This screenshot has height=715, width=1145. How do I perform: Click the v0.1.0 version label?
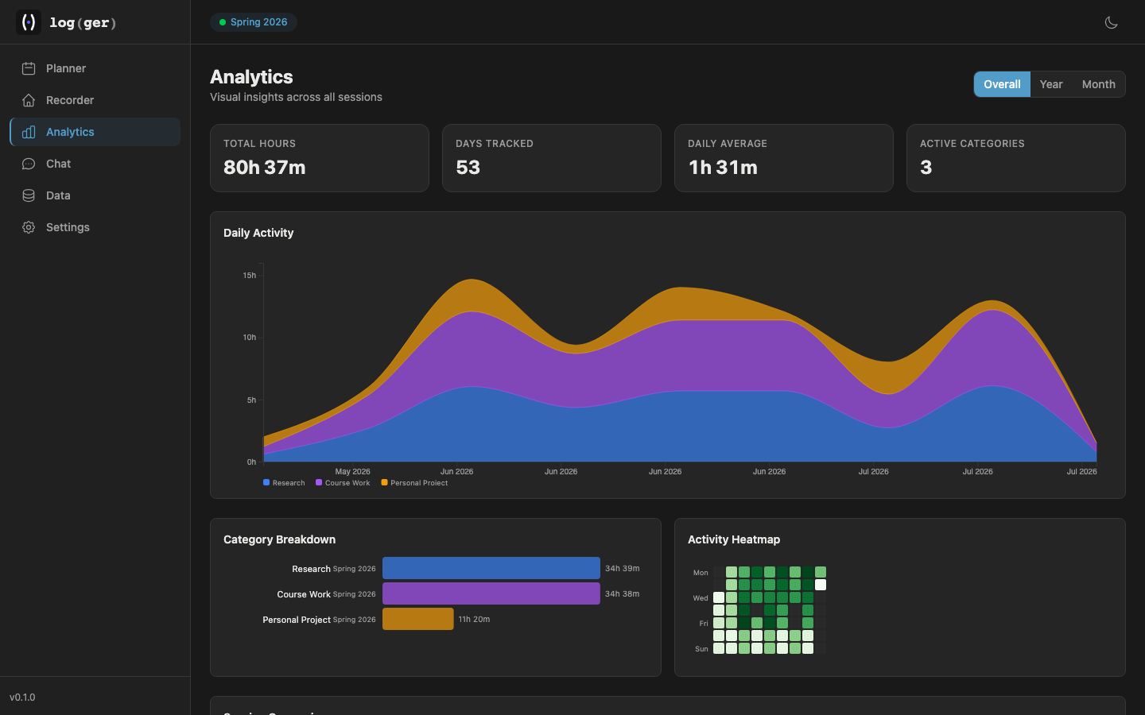[22, 698]
